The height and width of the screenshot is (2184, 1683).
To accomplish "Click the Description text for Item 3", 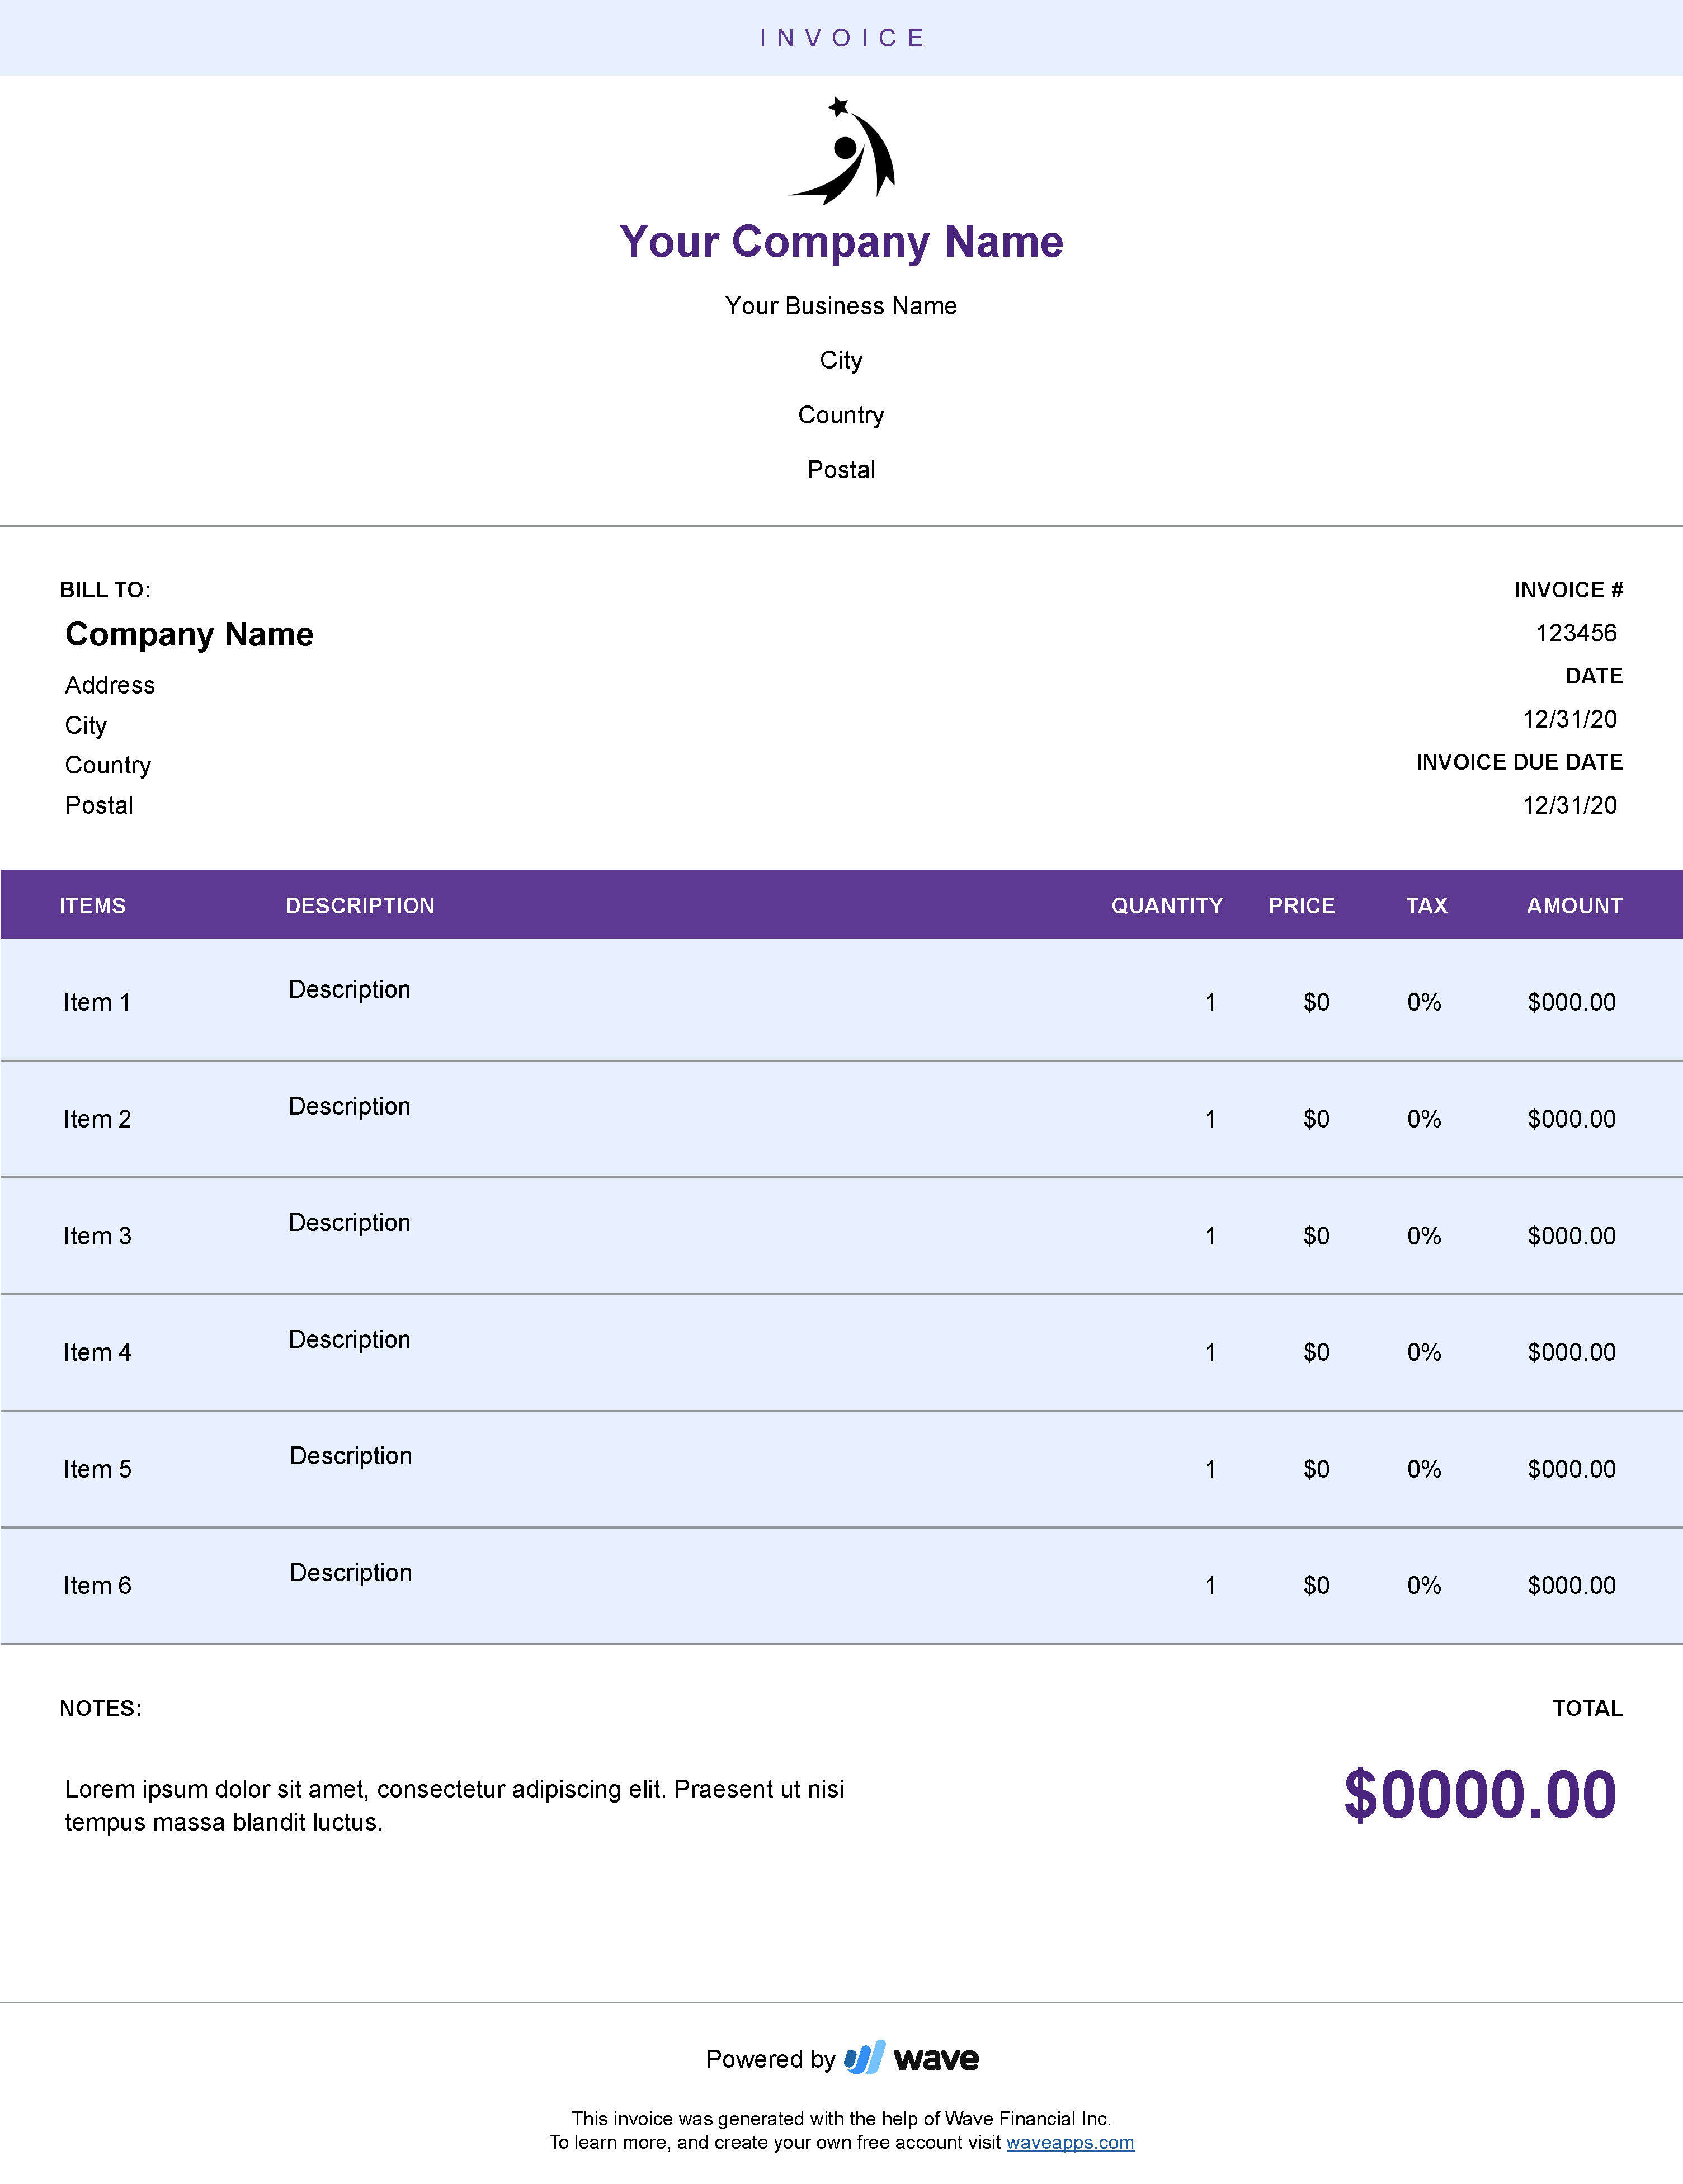I will click(349, 1223).
